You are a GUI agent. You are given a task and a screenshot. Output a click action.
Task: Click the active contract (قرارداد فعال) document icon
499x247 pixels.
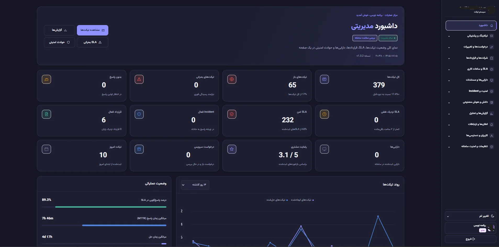tap(46, 114)
